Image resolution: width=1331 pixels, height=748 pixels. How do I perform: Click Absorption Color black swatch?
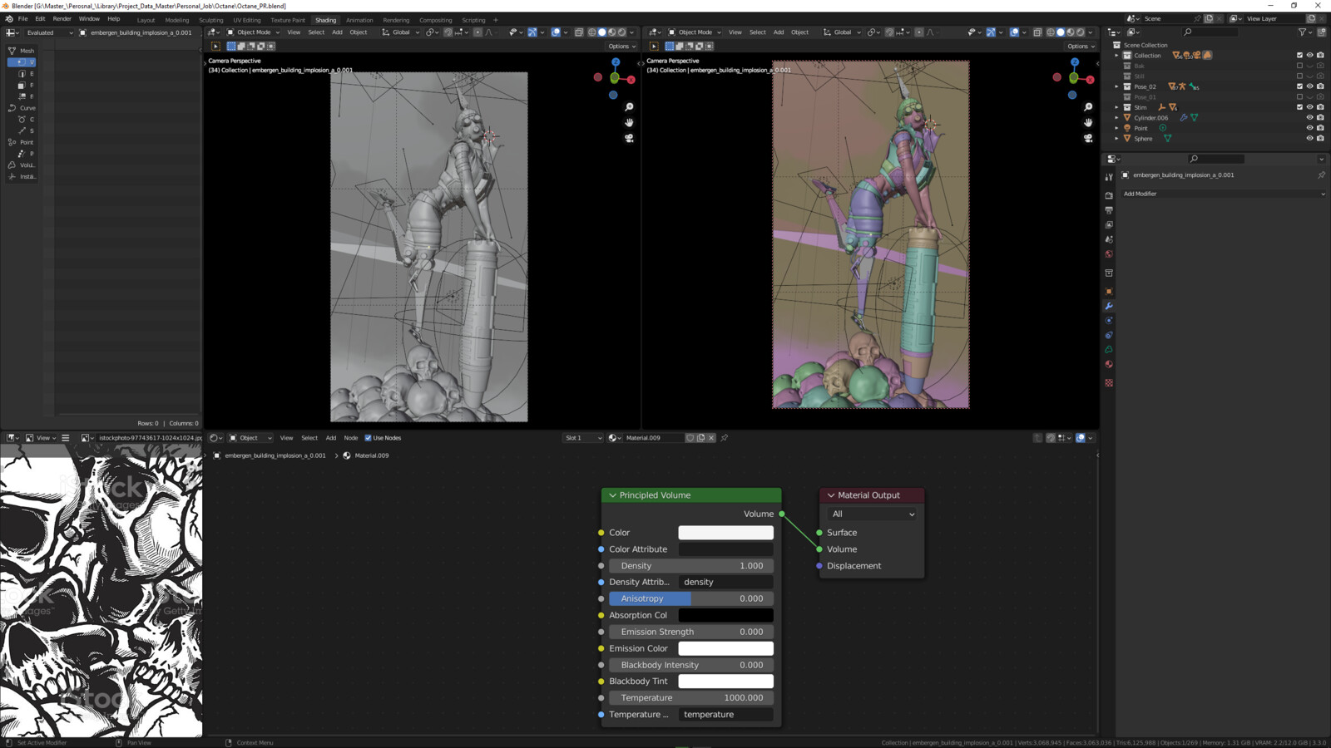pos(725,615)
